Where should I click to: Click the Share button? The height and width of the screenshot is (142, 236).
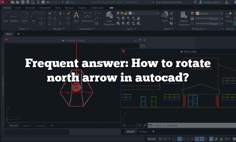71,2
